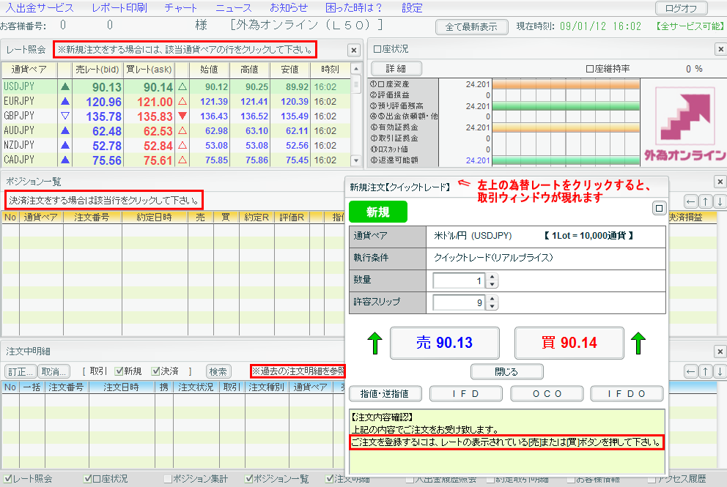This screenshot has width=727, height=487.
Task: Select the GBPJPY currency pair row
Action: [x=176, y=116]
